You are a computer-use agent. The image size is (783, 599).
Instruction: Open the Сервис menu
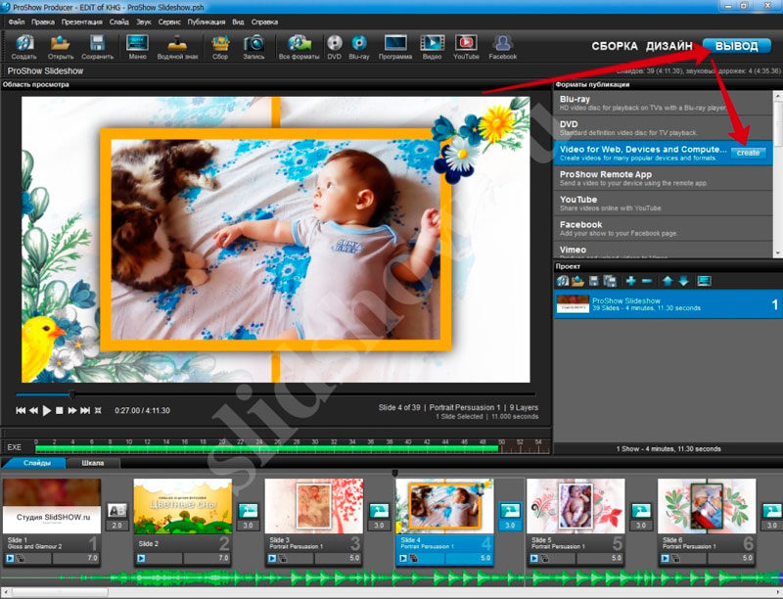coord(169,22)
